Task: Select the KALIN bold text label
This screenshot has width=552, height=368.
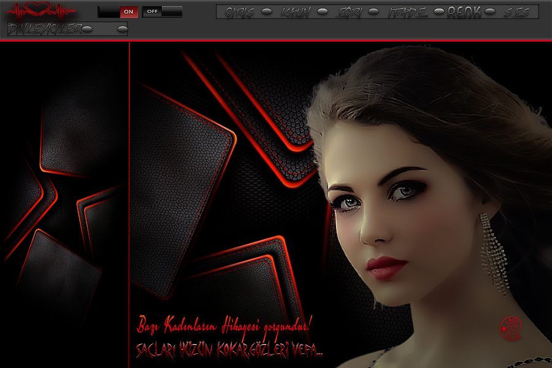Action: pos(296,12)
